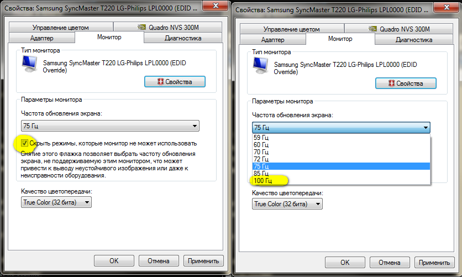Image resolution: width=462 pixels, height=277 pixels.
Task: Select highlighted 75 Гц list option
Action: click(x=341, y=166)
